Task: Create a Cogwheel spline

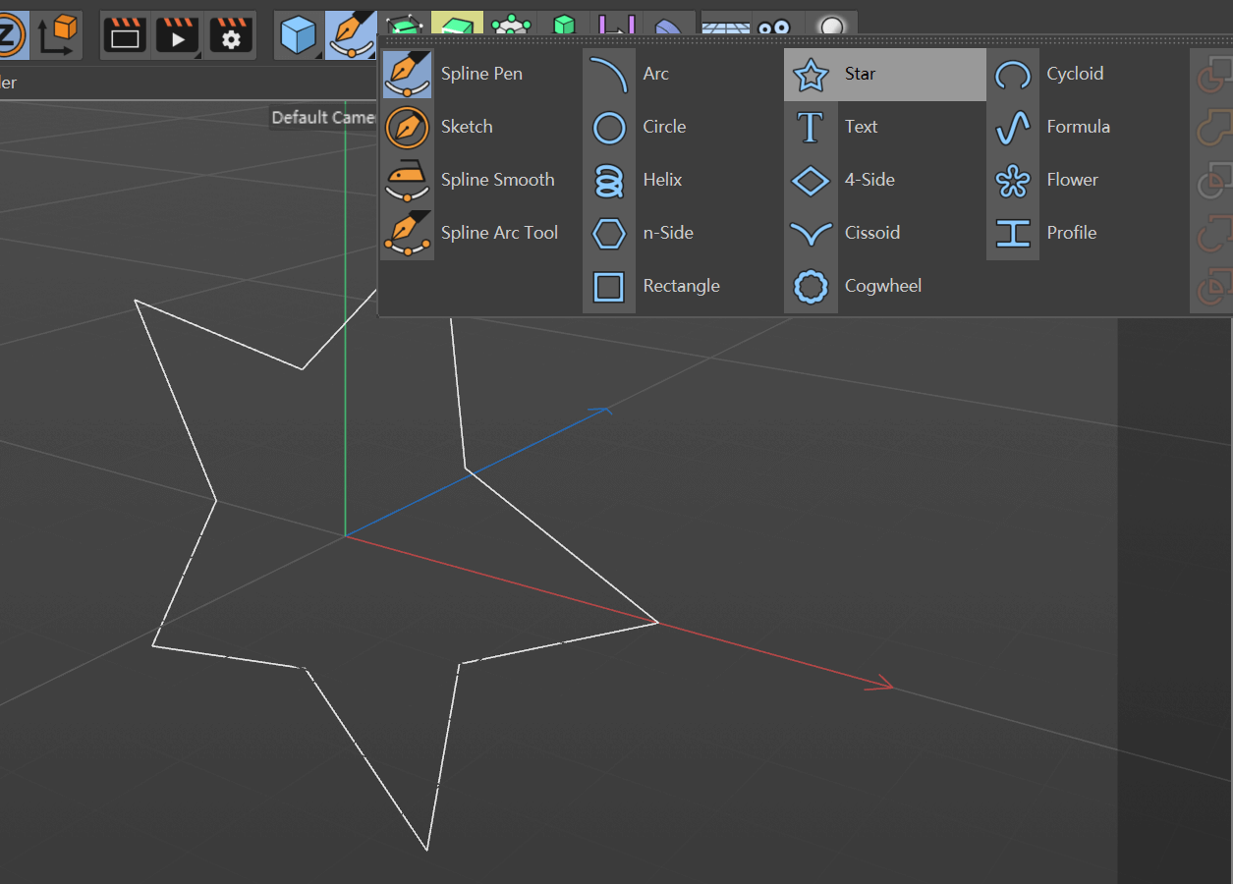Action: pyautogui.click(x=884, y=286)
